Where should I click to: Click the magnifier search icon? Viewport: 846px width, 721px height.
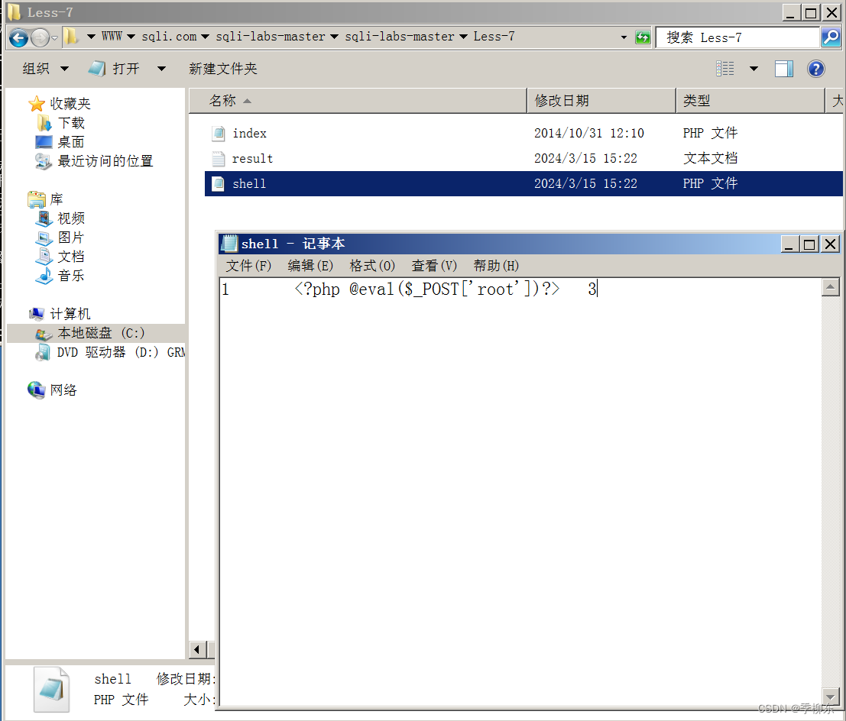(x=831, y=37)
